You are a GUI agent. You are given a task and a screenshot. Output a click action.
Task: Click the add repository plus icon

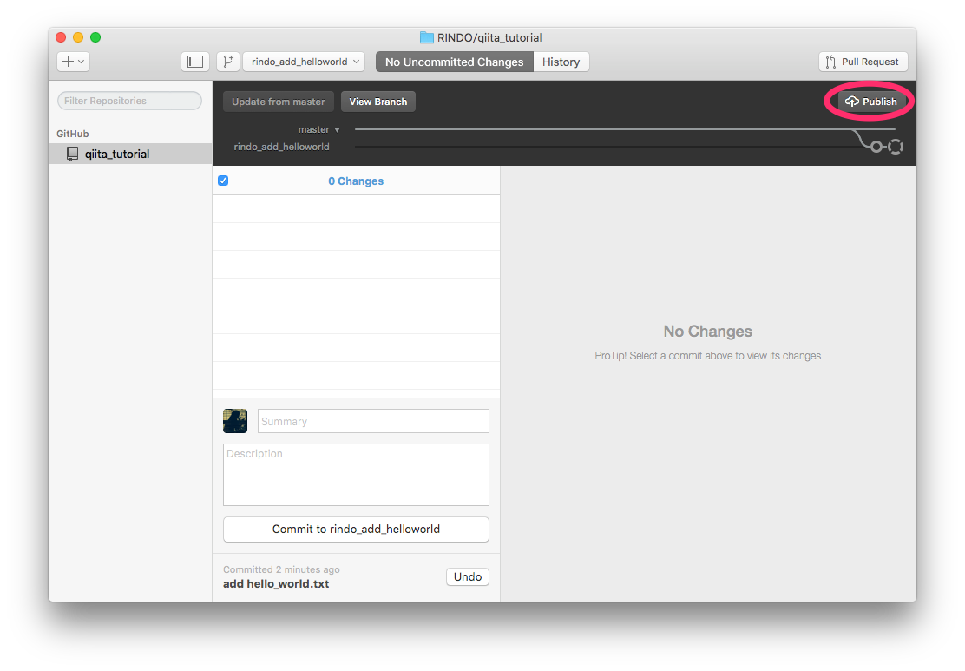tap(66, 61)
